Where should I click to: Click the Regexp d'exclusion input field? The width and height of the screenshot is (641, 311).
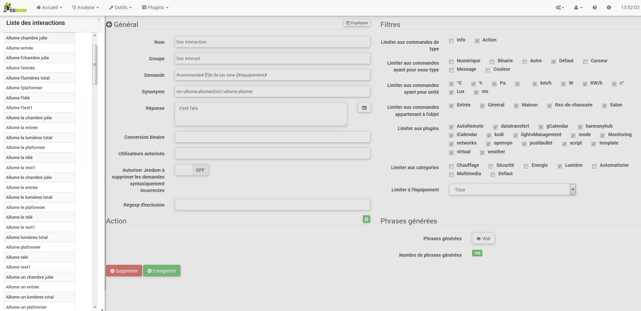(x=272, y=205)
